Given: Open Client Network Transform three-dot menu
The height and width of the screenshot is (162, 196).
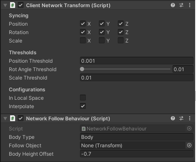Looking at the screenshot, I should click(190, 5).
